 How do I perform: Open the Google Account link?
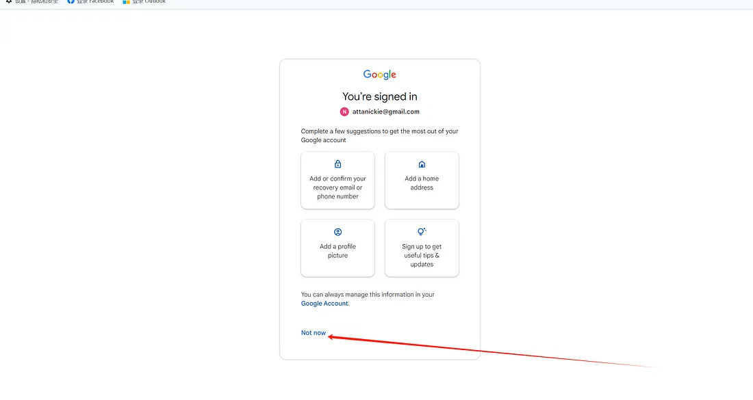pos(325,304)
